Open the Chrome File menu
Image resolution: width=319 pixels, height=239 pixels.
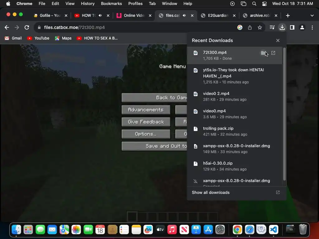42,3
